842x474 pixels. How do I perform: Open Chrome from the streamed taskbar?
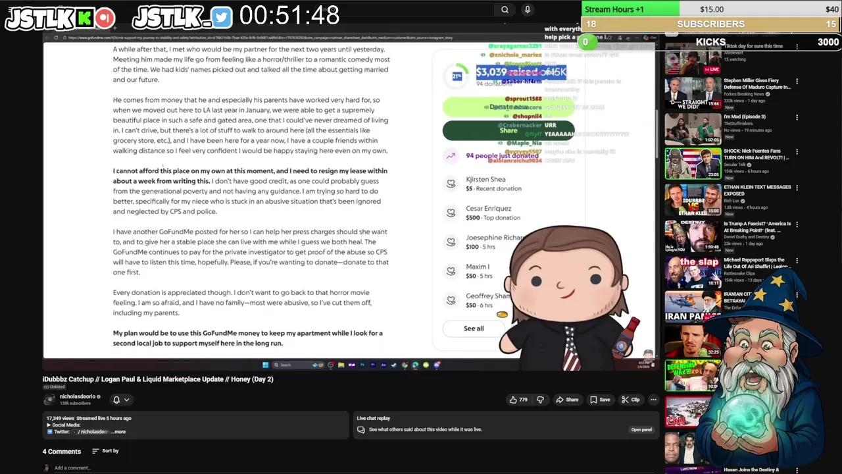point(405,365)
